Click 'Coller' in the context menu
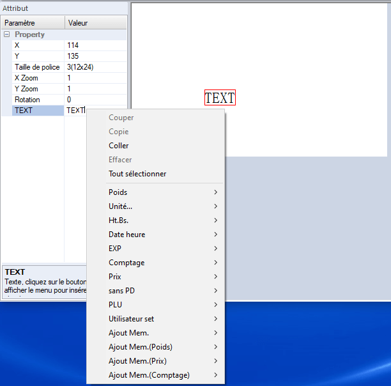The image size is (391, 386). point(119,146)
